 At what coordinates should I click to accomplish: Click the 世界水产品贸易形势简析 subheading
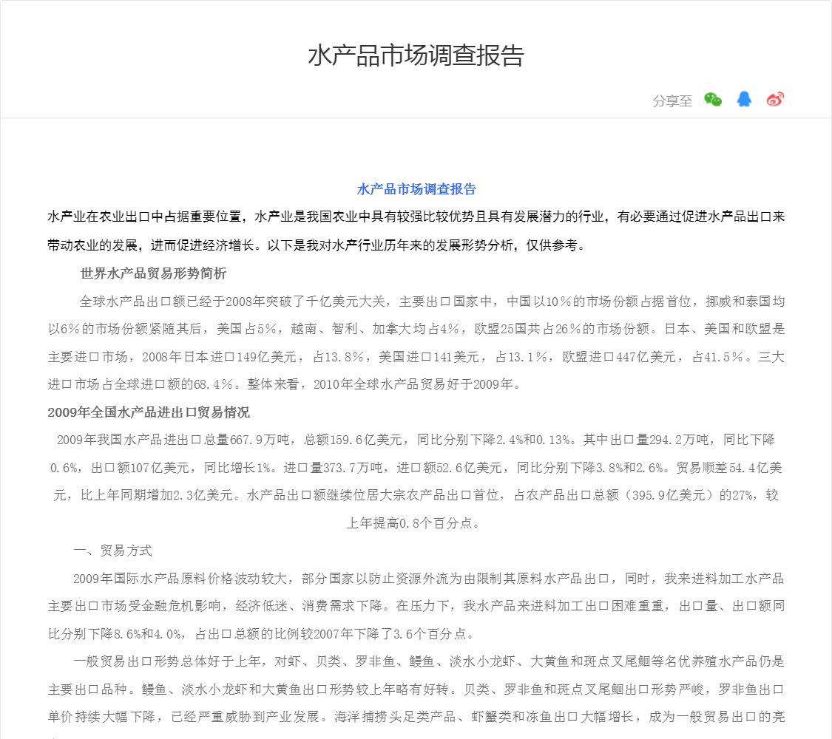[x=153, y=273]
